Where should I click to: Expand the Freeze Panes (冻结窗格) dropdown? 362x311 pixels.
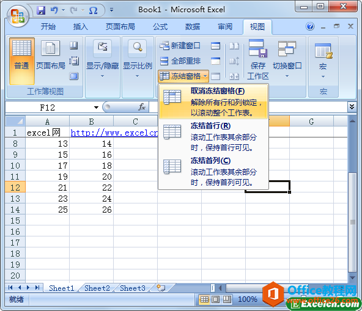coord(183,76)
